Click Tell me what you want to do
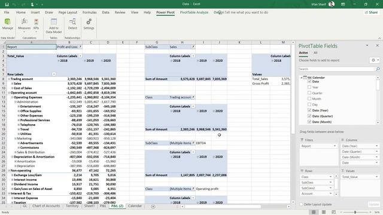383x215 pixels. (x=246, y=12)
